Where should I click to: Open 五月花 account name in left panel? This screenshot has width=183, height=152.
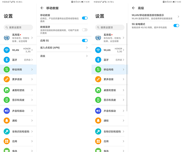pos(16,35)
